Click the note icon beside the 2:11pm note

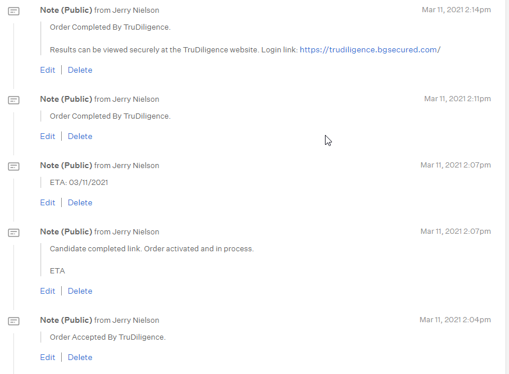[x=13, y=100]
